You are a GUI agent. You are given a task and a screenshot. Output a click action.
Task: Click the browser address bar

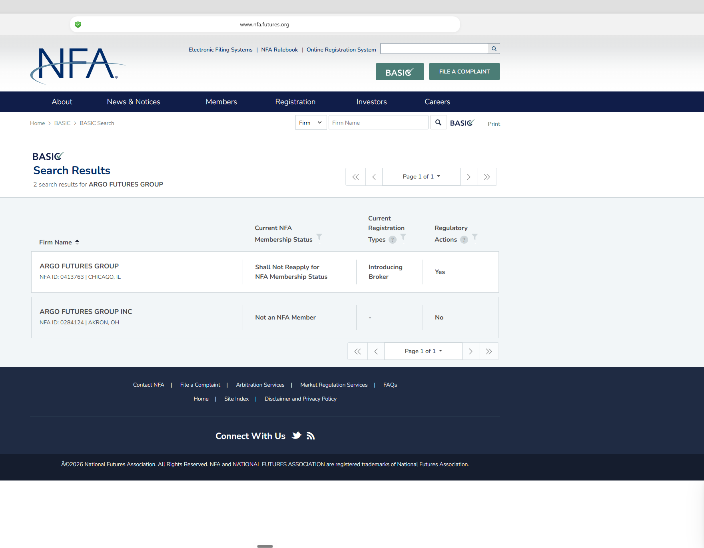pyautogui.click(x=265, y=24)
